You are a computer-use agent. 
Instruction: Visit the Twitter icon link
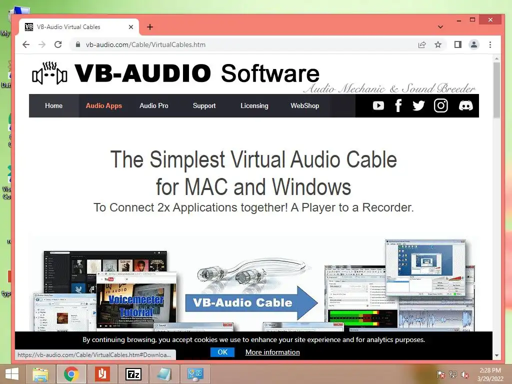pos(418,106)
